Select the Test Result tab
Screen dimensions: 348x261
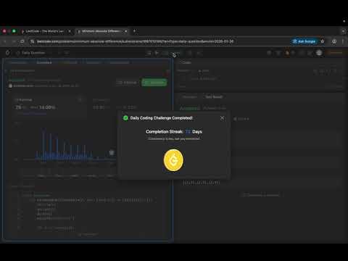point(214,97)
